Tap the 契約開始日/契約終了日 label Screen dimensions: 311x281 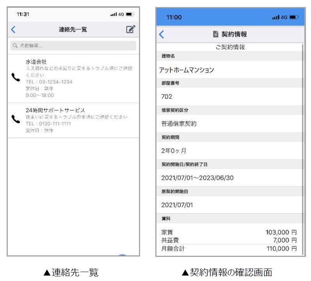pyautogui.click(x=184, y=164)
